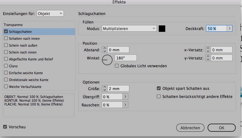Click the Abbrechen button
242x138 pixels.
190,128
